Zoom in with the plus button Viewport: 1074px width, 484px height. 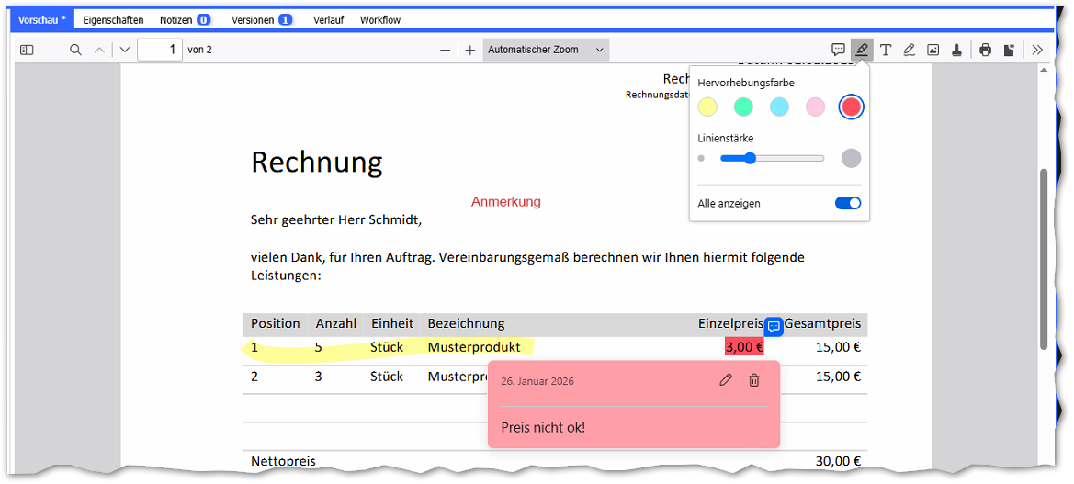tap(469, 50)
